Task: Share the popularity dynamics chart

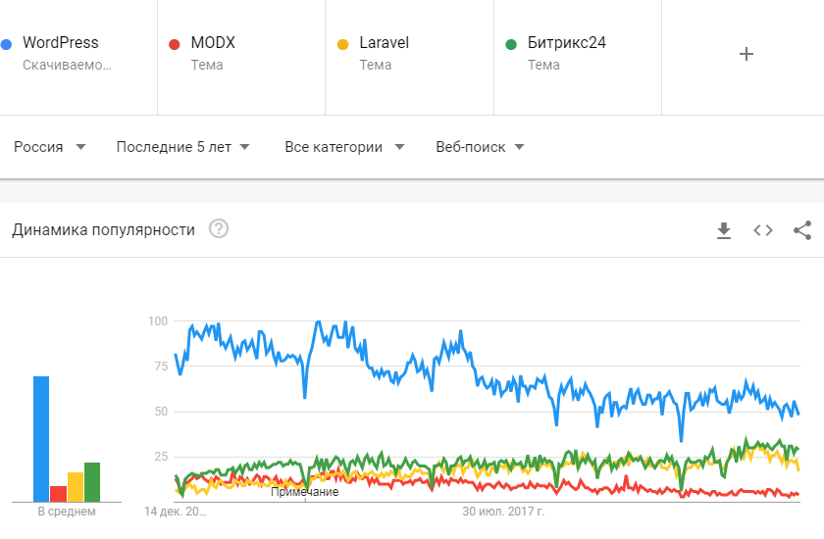Action: [x=802, y=230]
